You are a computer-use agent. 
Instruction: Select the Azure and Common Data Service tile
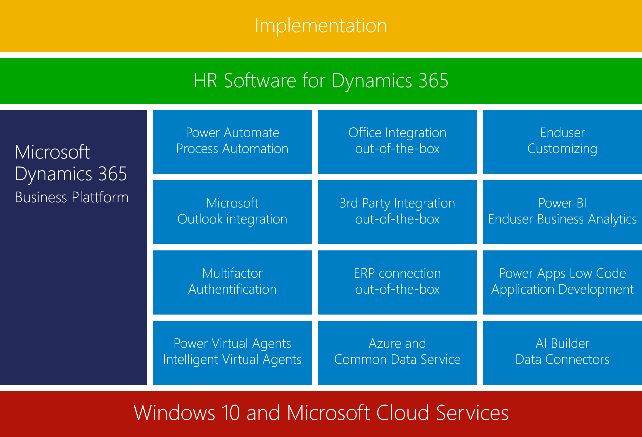pyautogui.click(x=397, y=353)
